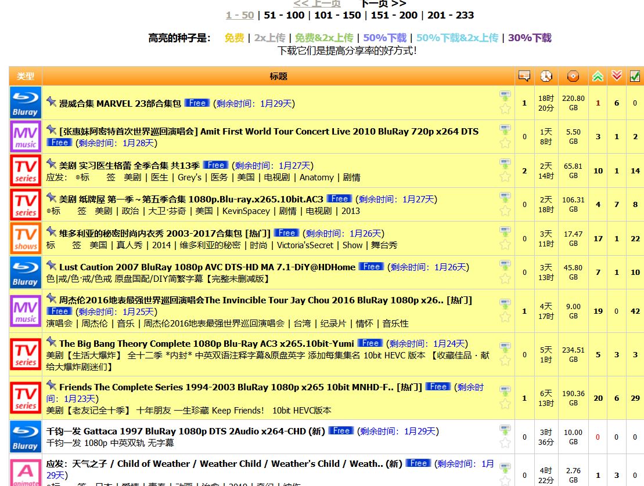This screenshot has height=486, width=644.
Task: View 17 seeders on 维多利亚的秘密 row
Action: click(x=598, y=239)
